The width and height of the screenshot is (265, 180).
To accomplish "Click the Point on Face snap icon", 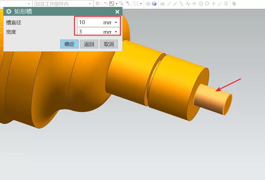I will (226, 4).
